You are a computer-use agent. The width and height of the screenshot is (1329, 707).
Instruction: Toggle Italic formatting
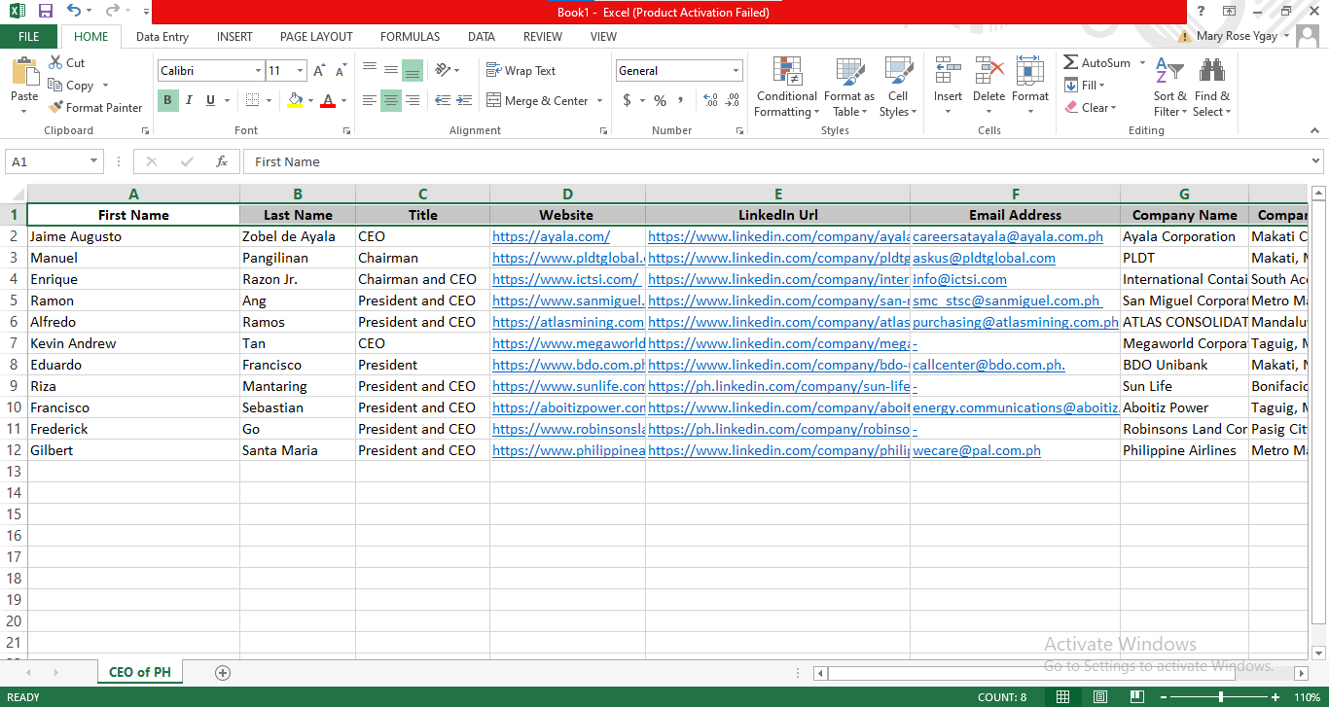188,100
